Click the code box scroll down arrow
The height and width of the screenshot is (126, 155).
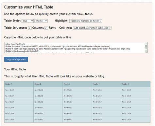tap(146, 49)
